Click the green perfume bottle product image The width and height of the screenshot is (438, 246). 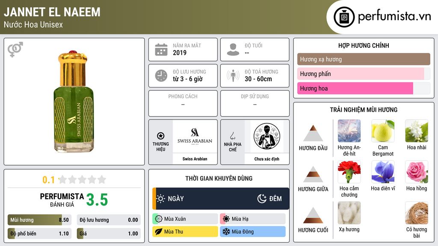74,102
